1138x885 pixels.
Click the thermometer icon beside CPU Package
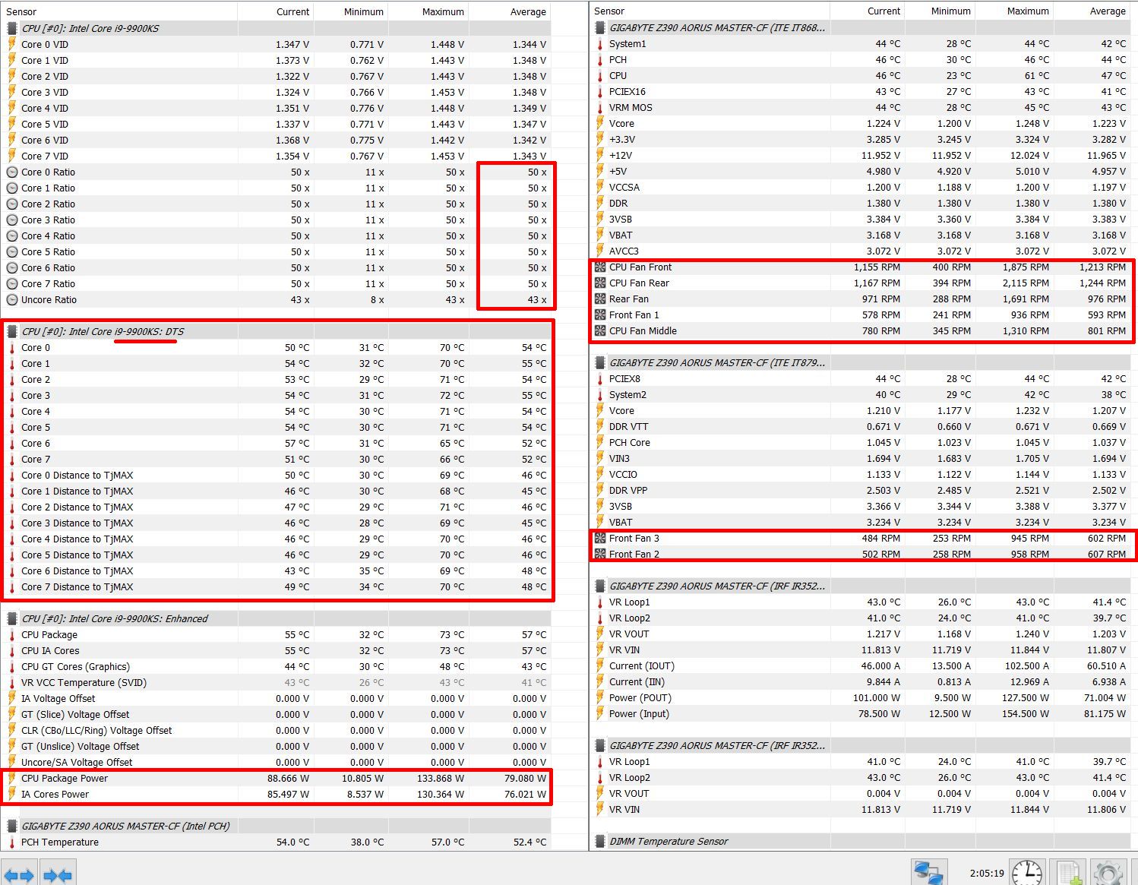(12, 635)
